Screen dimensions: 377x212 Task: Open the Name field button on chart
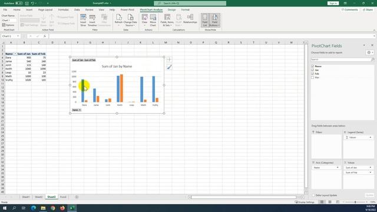click(x=77, y=110)
